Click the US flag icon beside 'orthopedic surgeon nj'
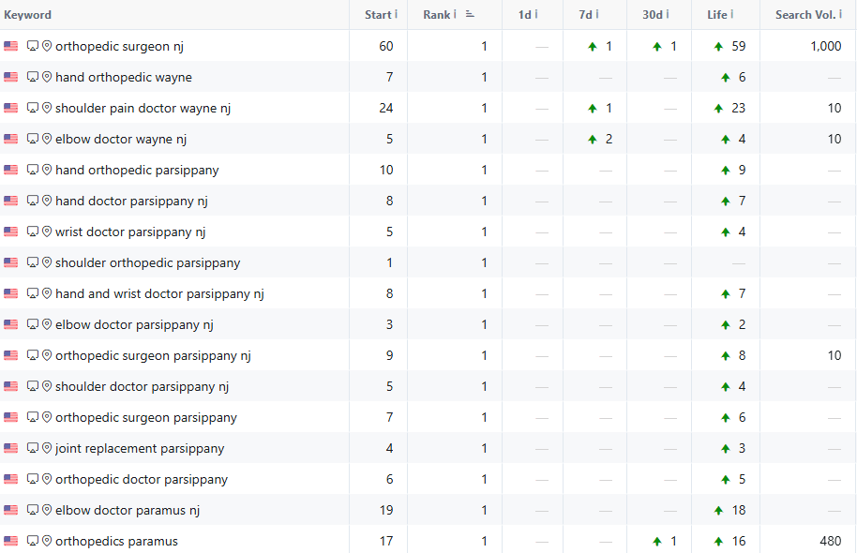 click(x=10, y=45)
